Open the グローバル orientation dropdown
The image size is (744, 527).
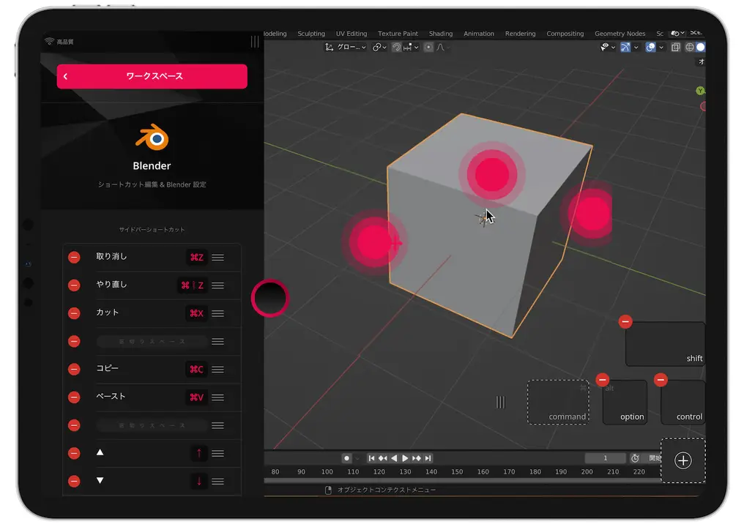pos(351,47)
